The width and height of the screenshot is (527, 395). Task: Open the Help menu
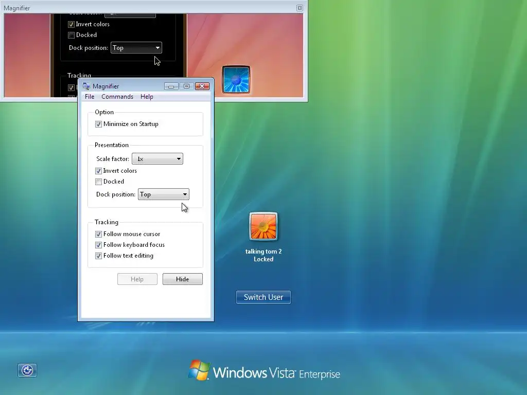[147, 97]
